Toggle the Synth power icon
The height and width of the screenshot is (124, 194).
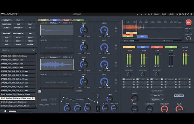39,91
